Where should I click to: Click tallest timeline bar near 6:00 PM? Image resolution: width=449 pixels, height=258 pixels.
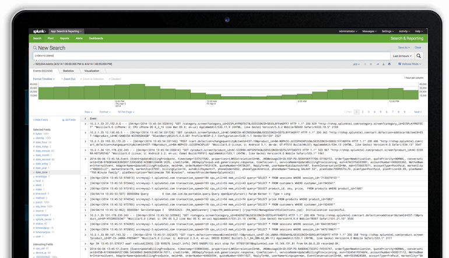(x=137, y=91)
